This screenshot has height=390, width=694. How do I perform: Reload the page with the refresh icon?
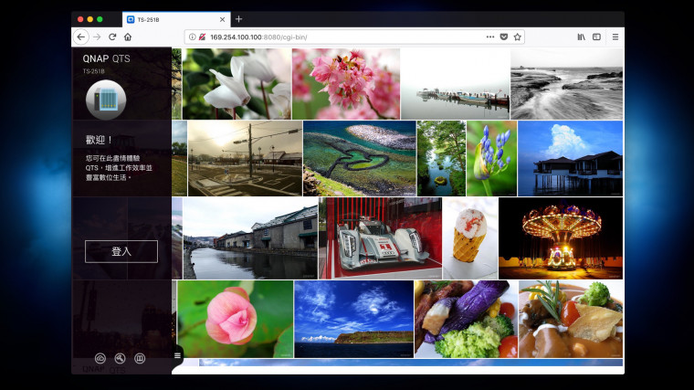click(112, 37)
